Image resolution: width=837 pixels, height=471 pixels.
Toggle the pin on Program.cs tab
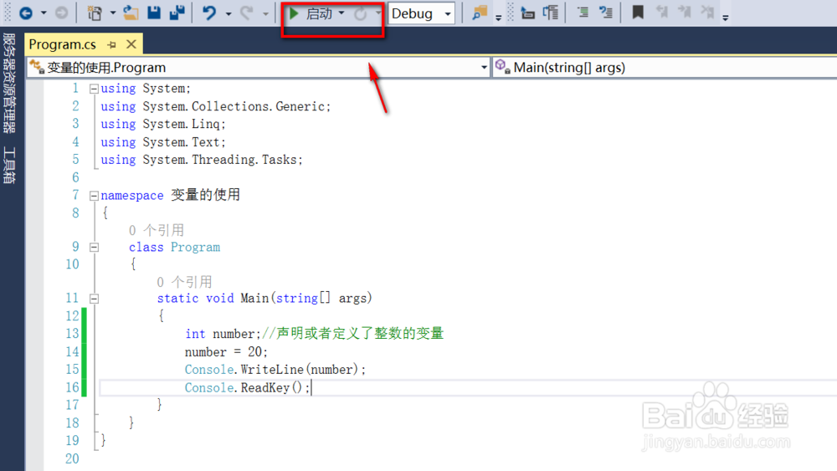pos(111,45)
